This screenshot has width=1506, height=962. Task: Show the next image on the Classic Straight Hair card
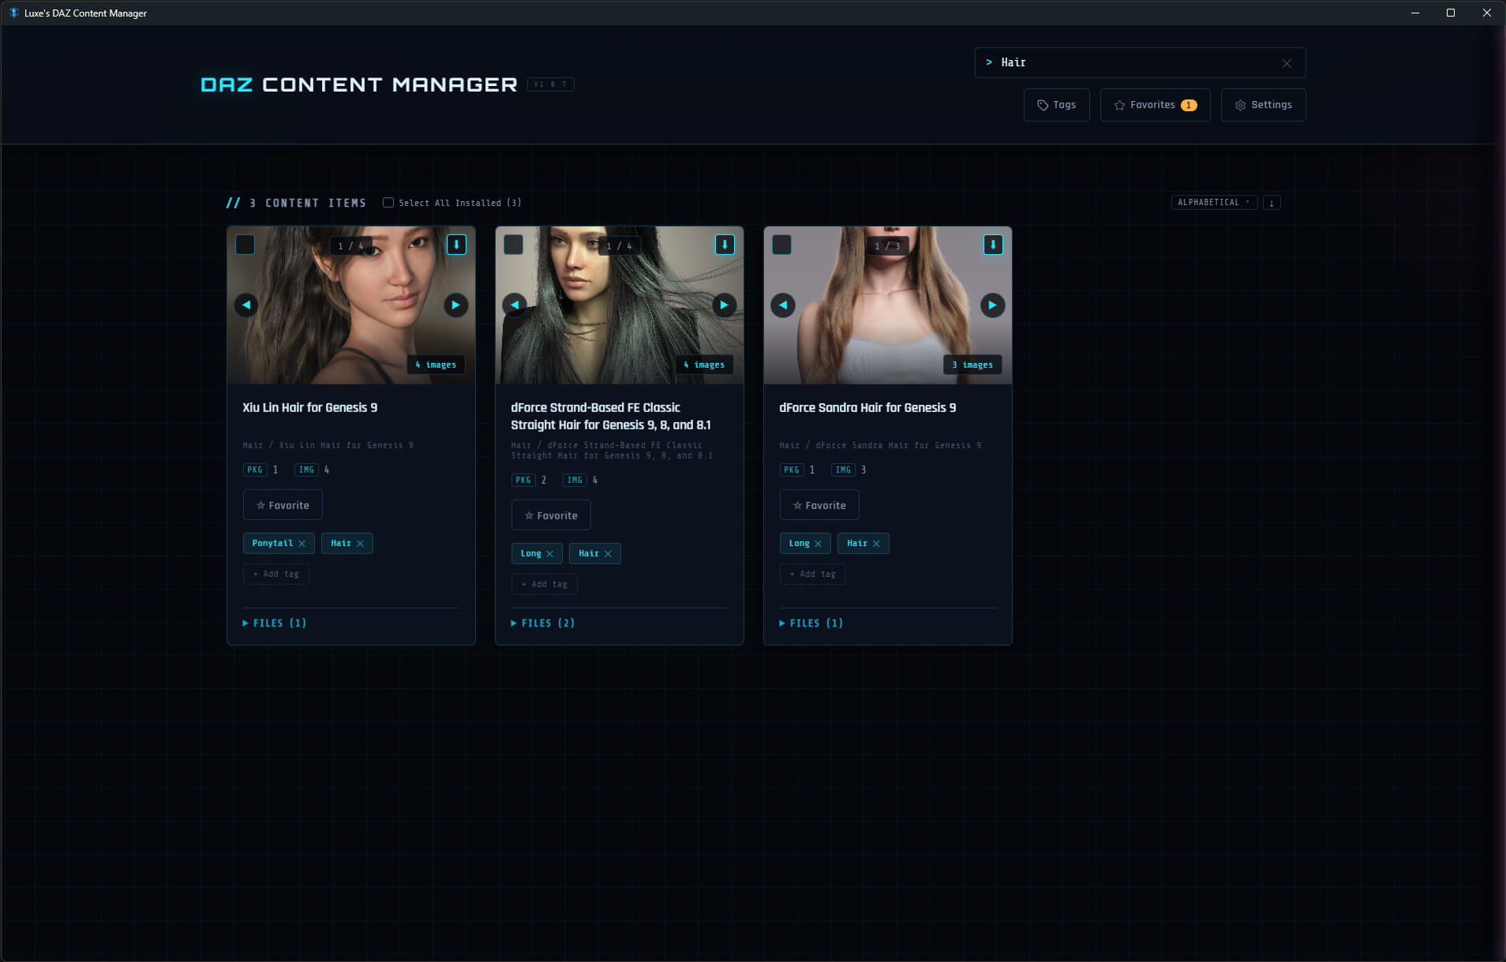coord(724,305)
